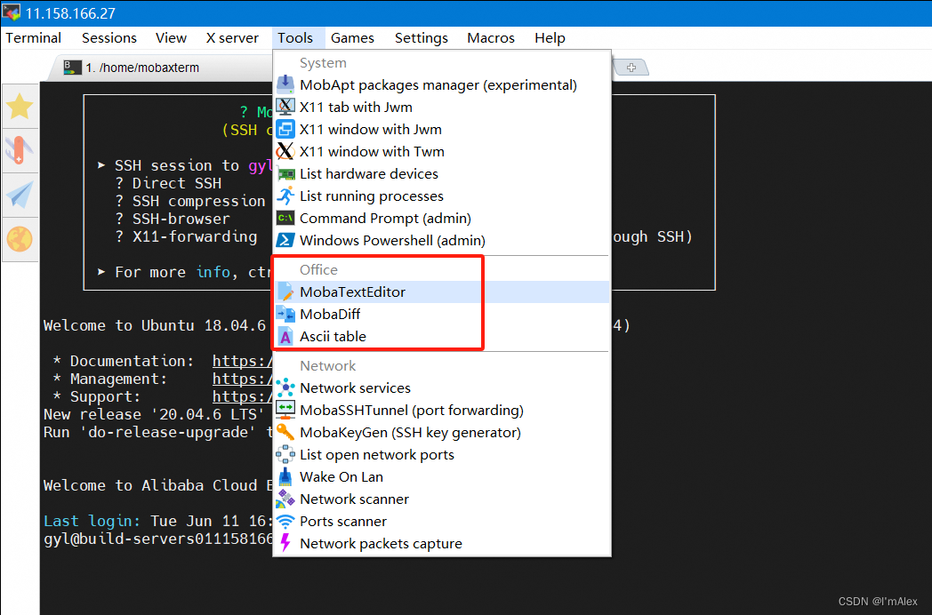Click Ports scanner wifi icon
Image resolution: width=932 pixels, height=615 pixels.
285,521
